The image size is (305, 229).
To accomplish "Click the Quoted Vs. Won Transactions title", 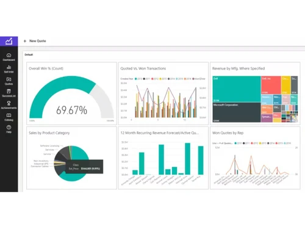I will click(x=143, y=68).
